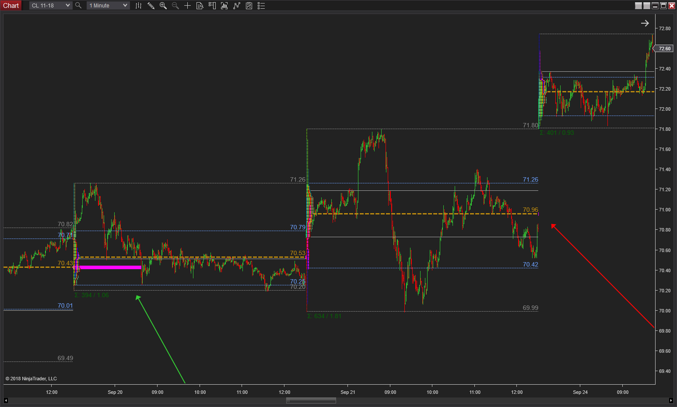Click the blue 70.42 level label

[x=530, y=264]
